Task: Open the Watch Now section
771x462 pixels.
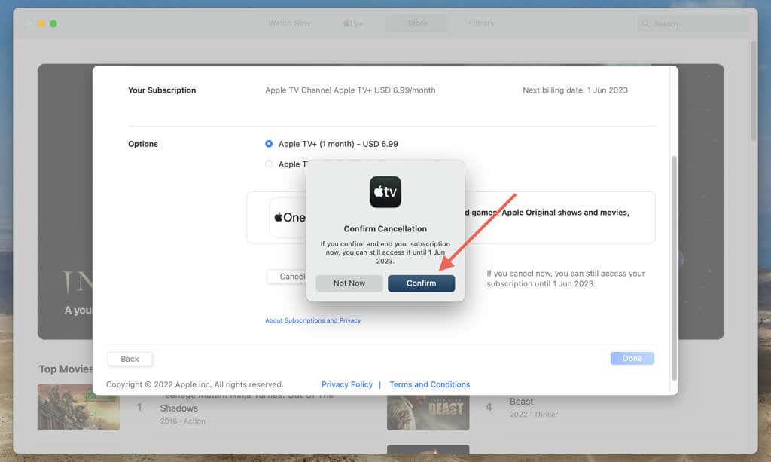Action: [288, 23]
